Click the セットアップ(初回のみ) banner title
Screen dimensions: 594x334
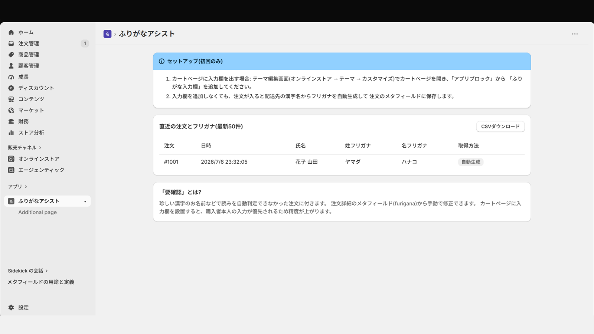click(195, 61)
